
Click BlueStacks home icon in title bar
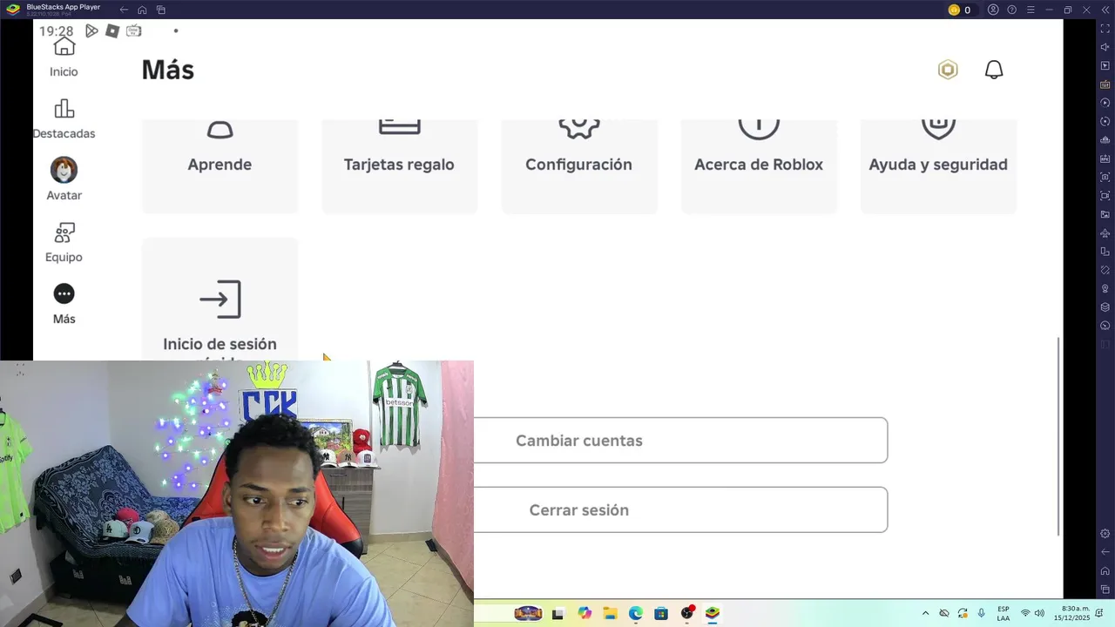[142, 10]
